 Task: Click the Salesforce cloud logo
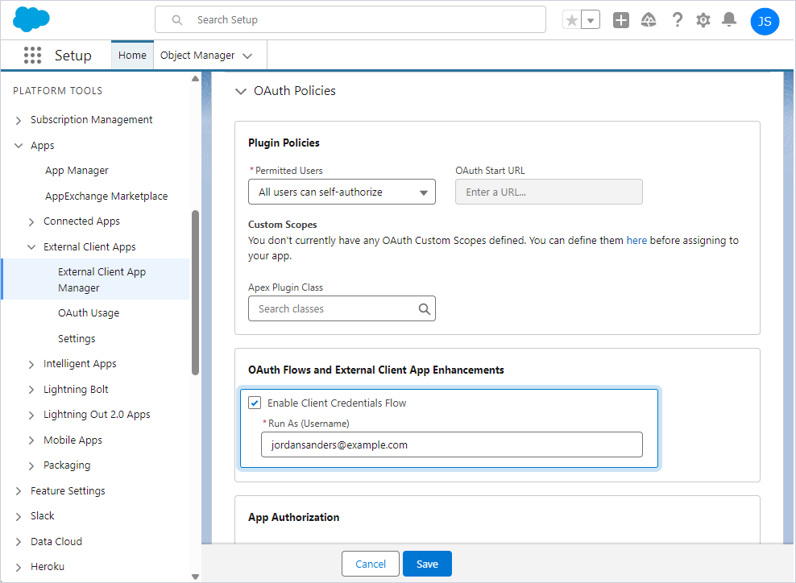31,20
